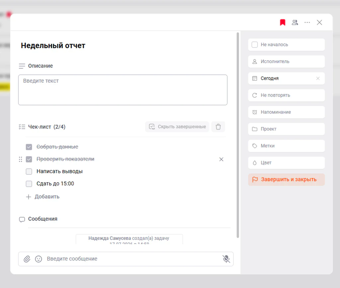Click the red bookmark icon
Screen dimensions: 340x288
pyautogui.click(x=283, y=22)
